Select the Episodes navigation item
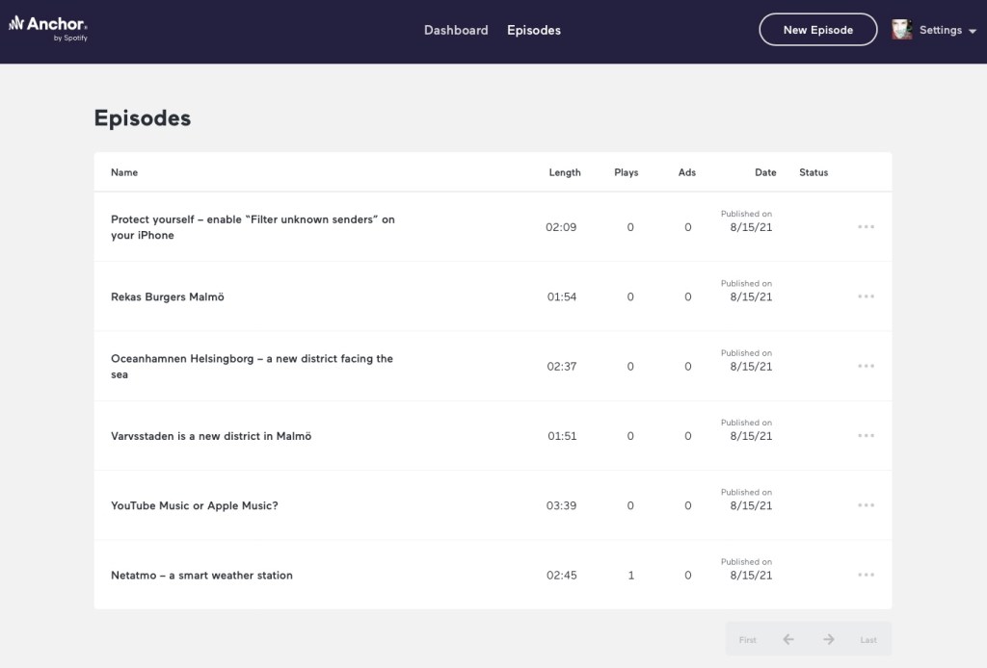 [x=533, y=30]
